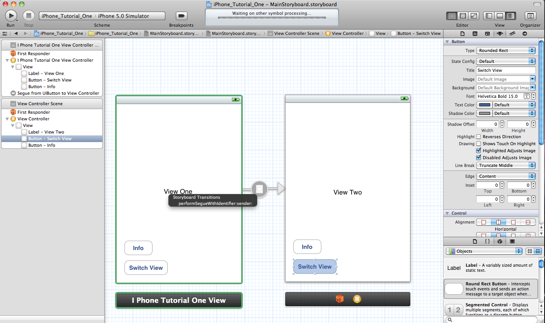Switch to the File inspector icon
Image resolution: width=545 pixels, height=323 pixels.
pyautogui.click(x=463, y=34)
